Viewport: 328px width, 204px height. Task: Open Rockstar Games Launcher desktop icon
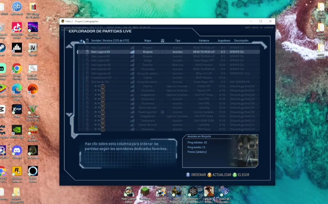pos(17,174)
